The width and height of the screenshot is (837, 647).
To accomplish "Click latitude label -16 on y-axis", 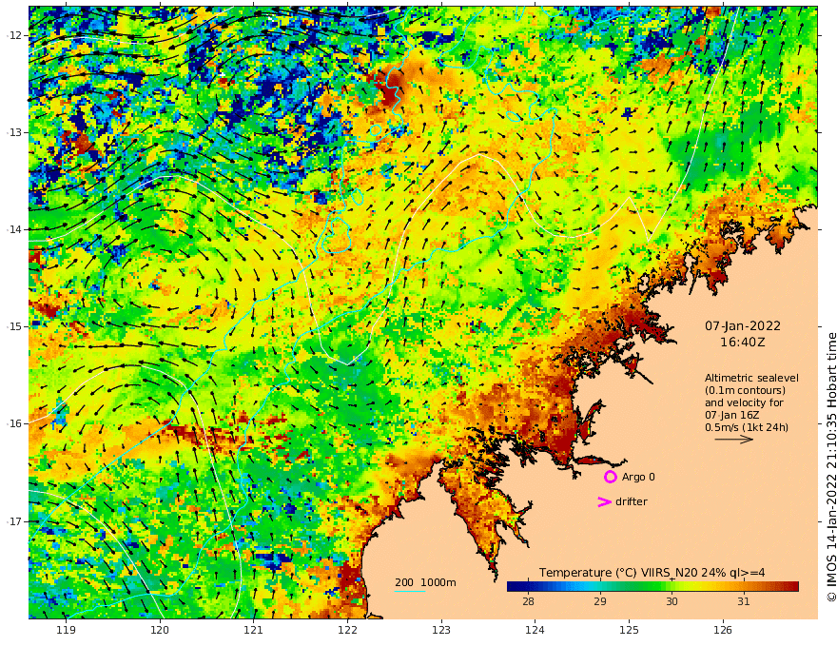I will (14, 423).
